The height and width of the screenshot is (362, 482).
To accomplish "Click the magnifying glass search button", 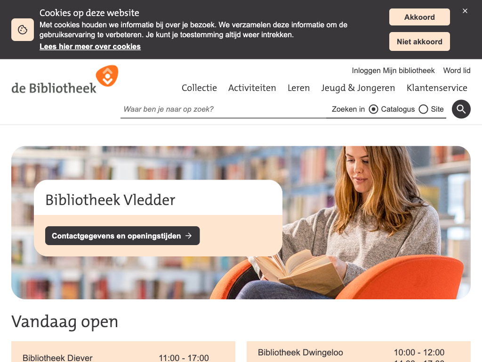I will coord(461,109).
